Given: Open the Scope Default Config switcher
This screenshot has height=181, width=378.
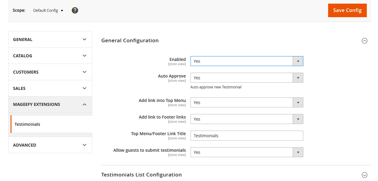Looking at the screenshot, I should click(48, 11).
